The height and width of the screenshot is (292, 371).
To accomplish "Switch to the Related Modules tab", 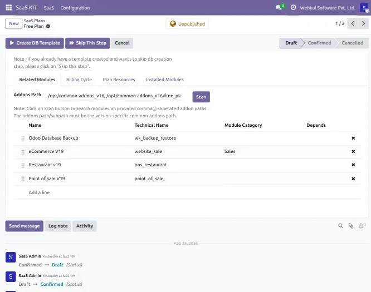I will tap(37, 80).
